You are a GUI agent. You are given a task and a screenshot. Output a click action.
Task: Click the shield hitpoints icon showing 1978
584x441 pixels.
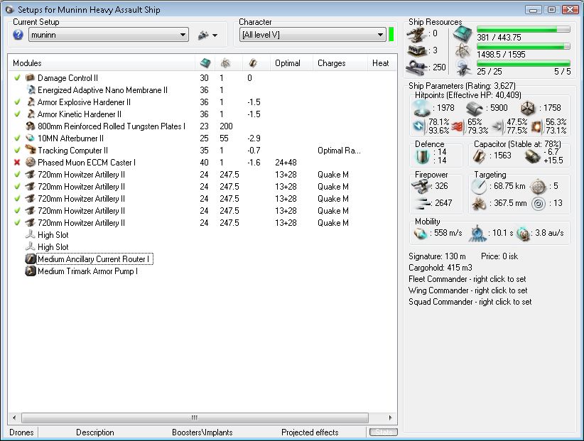click(422, 108)
